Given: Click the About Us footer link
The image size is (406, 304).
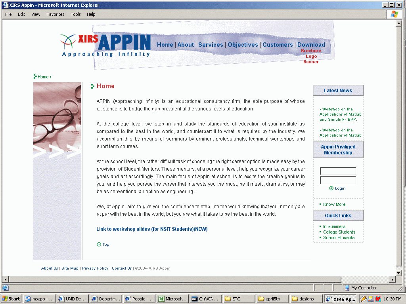Looking at the screenshot, I should [50, 268].
